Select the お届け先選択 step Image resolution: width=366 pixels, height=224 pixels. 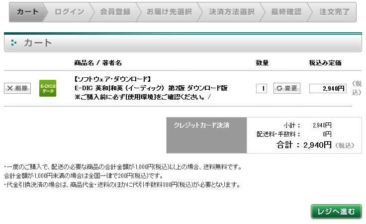[x=169, y=12]
